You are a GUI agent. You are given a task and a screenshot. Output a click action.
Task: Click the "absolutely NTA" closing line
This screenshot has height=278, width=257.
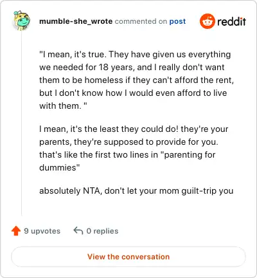coord(136,190)
